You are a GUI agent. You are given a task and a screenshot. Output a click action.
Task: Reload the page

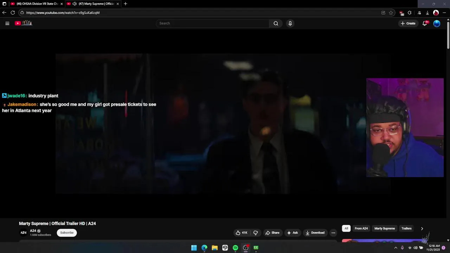tap(13, 13)
